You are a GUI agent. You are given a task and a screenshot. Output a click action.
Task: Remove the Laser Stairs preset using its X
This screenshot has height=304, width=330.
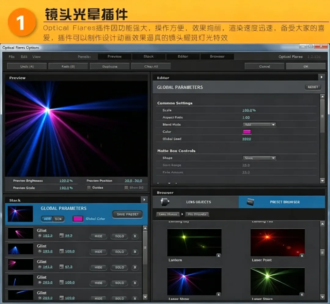pos(302,295)
